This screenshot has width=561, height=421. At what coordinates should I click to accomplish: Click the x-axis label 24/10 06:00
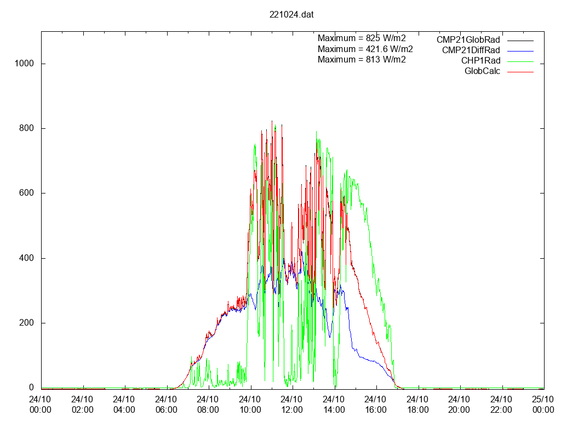pos(167,405)
